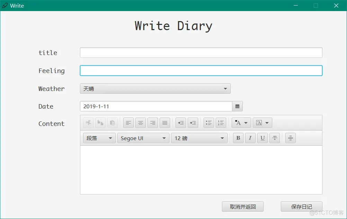Insert a bulleted list
347x219 pixels.
[209, 123]
